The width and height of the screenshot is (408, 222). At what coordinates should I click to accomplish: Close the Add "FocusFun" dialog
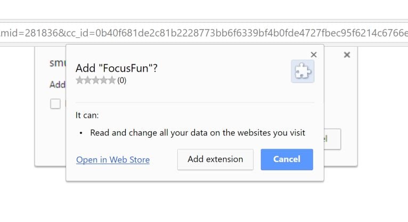pyautogui.click(x=313, y=54)
